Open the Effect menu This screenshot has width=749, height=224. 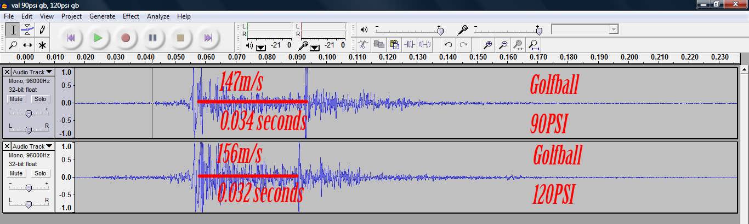point(130,16)
